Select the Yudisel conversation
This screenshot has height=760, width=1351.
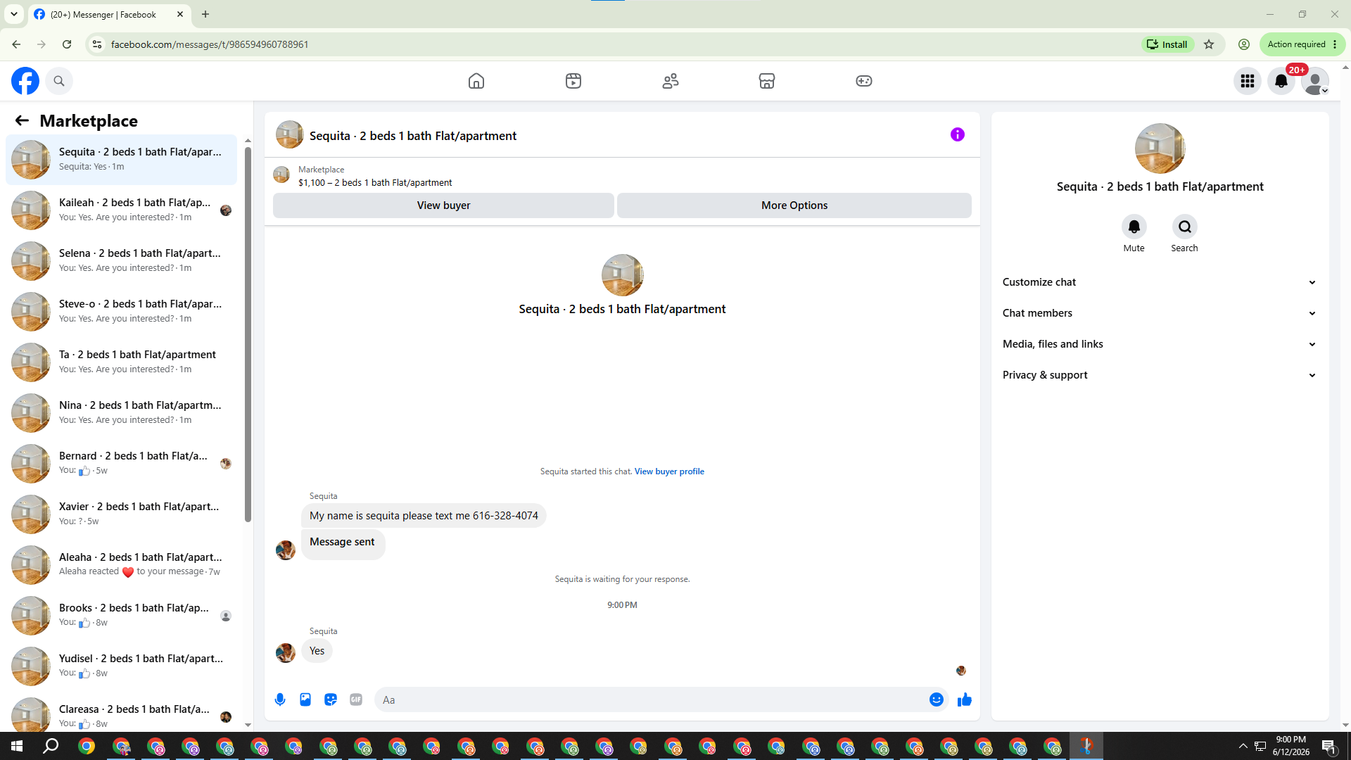coord(121,666)
